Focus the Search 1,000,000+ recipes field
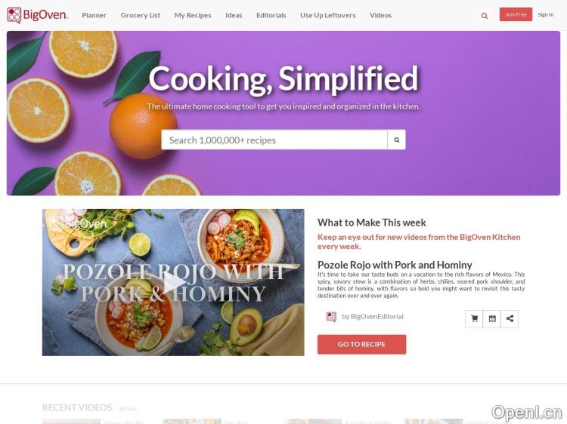 point(274,140)
